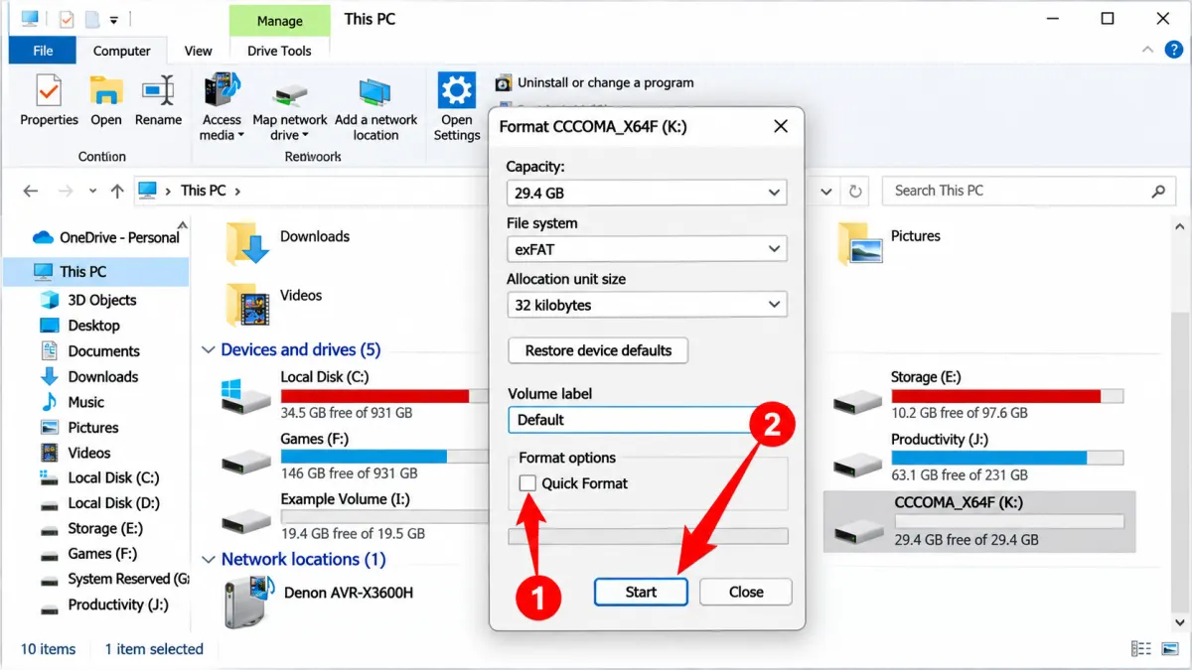Close Format dialog with X icon
Image resolution: width=1192 pixels, height=670 pixels.
tap(781, 126)
